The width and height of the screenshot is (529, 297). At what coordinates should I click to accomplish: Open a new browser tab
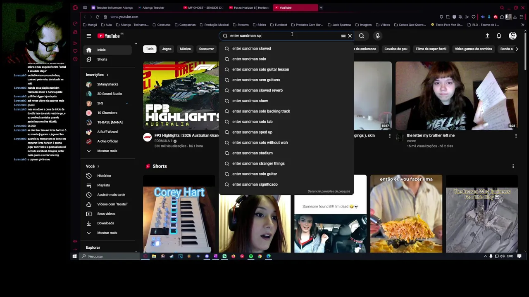tap(321, 7)
